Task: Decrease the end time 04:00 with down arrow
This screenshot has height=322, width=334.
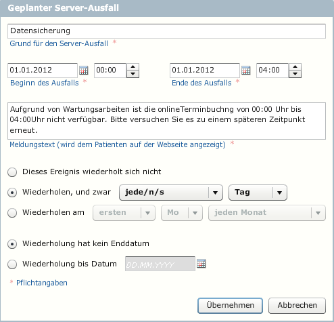Action: pos(295,74)
